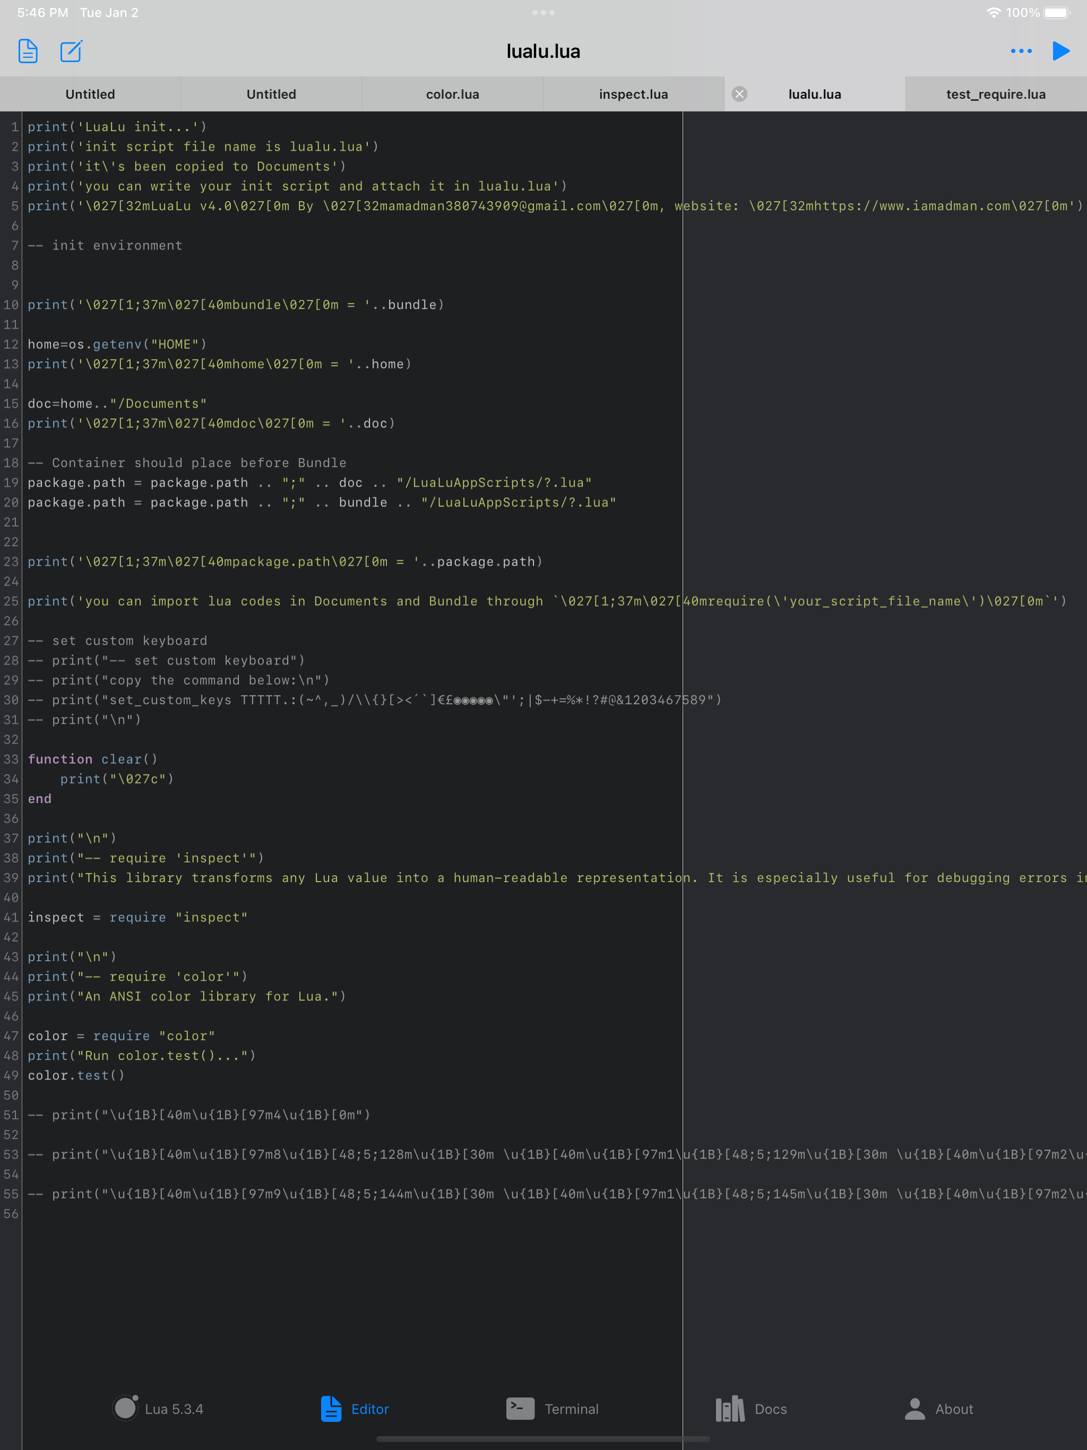Place cursor on line 1 'LuaLu init...'

[117, 126]
